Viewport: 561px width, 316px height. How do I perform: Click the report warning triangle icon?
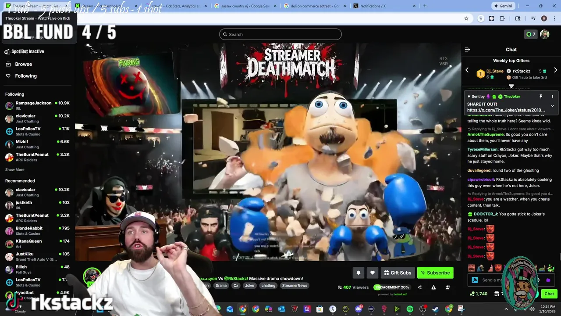pyautogui.click(x=433, y=287)
